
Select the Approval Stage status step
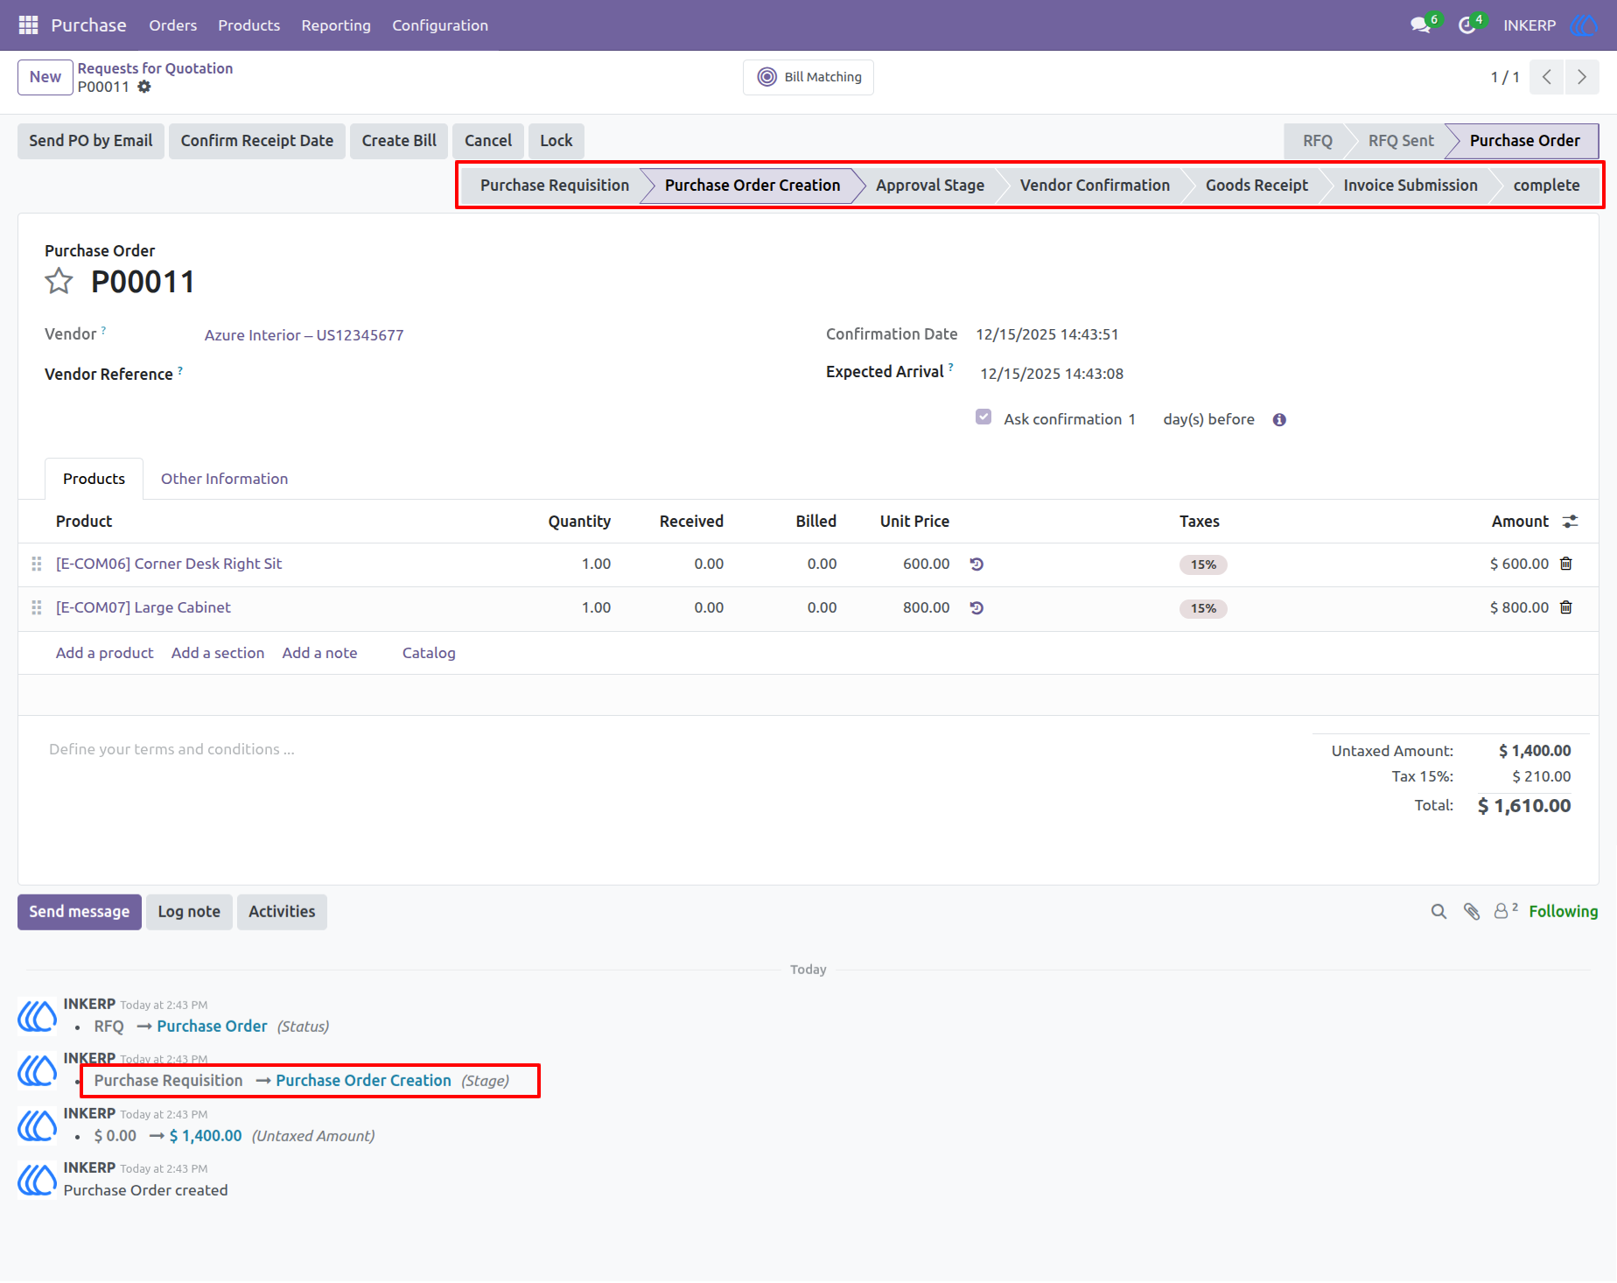(x=930, y=186)
